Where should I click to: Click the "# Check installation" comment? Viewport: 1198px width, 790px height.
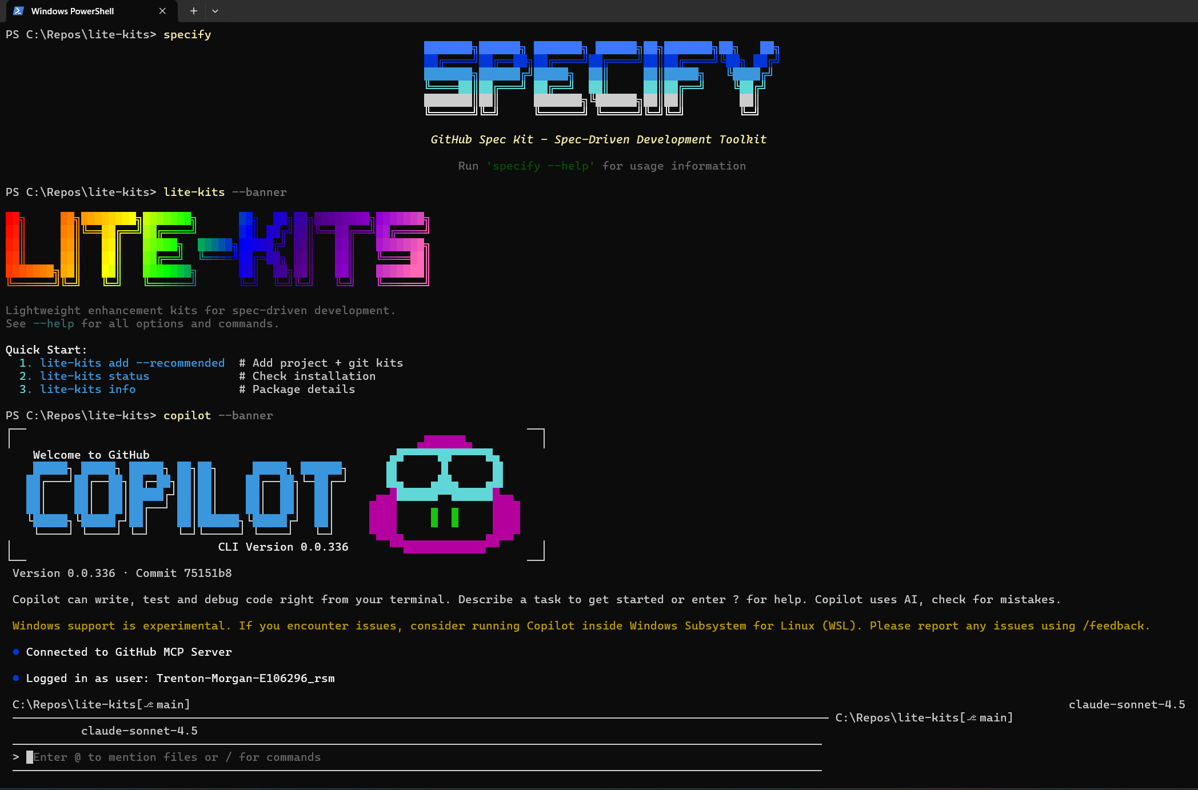click(x=308, y=376)
